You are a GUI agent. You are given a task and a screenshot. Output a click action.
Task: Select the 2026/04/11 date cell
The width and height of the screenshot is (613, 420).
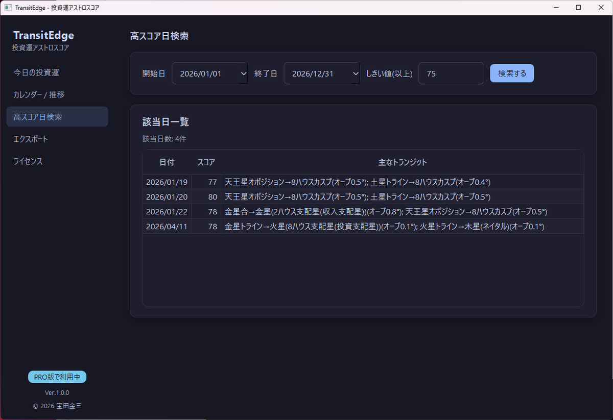tap(167, 227)
